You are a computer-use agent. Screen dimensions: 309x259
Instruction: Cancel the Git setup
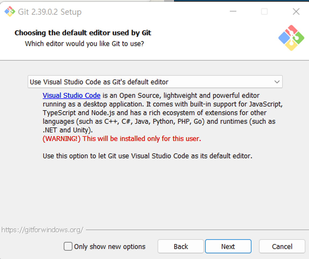[x=282, y=246]
